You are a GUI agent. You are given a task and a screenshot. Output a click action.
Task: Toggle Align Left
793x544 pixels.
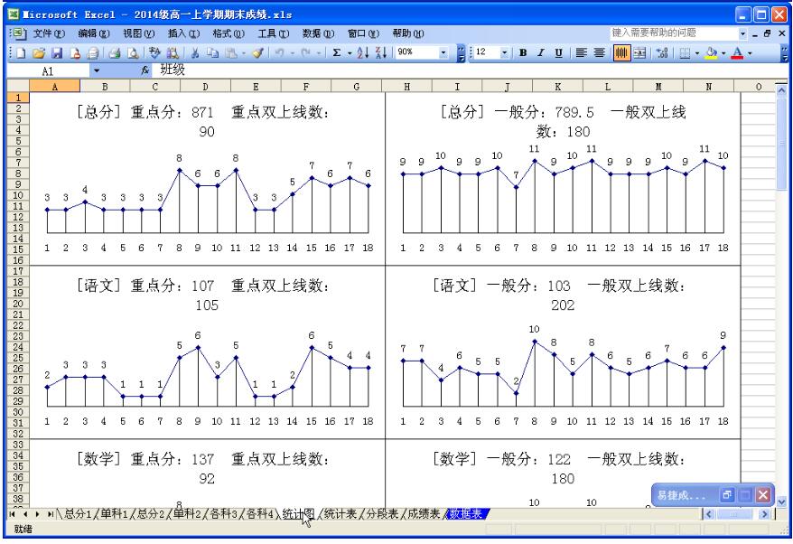[x=582, y=52]
